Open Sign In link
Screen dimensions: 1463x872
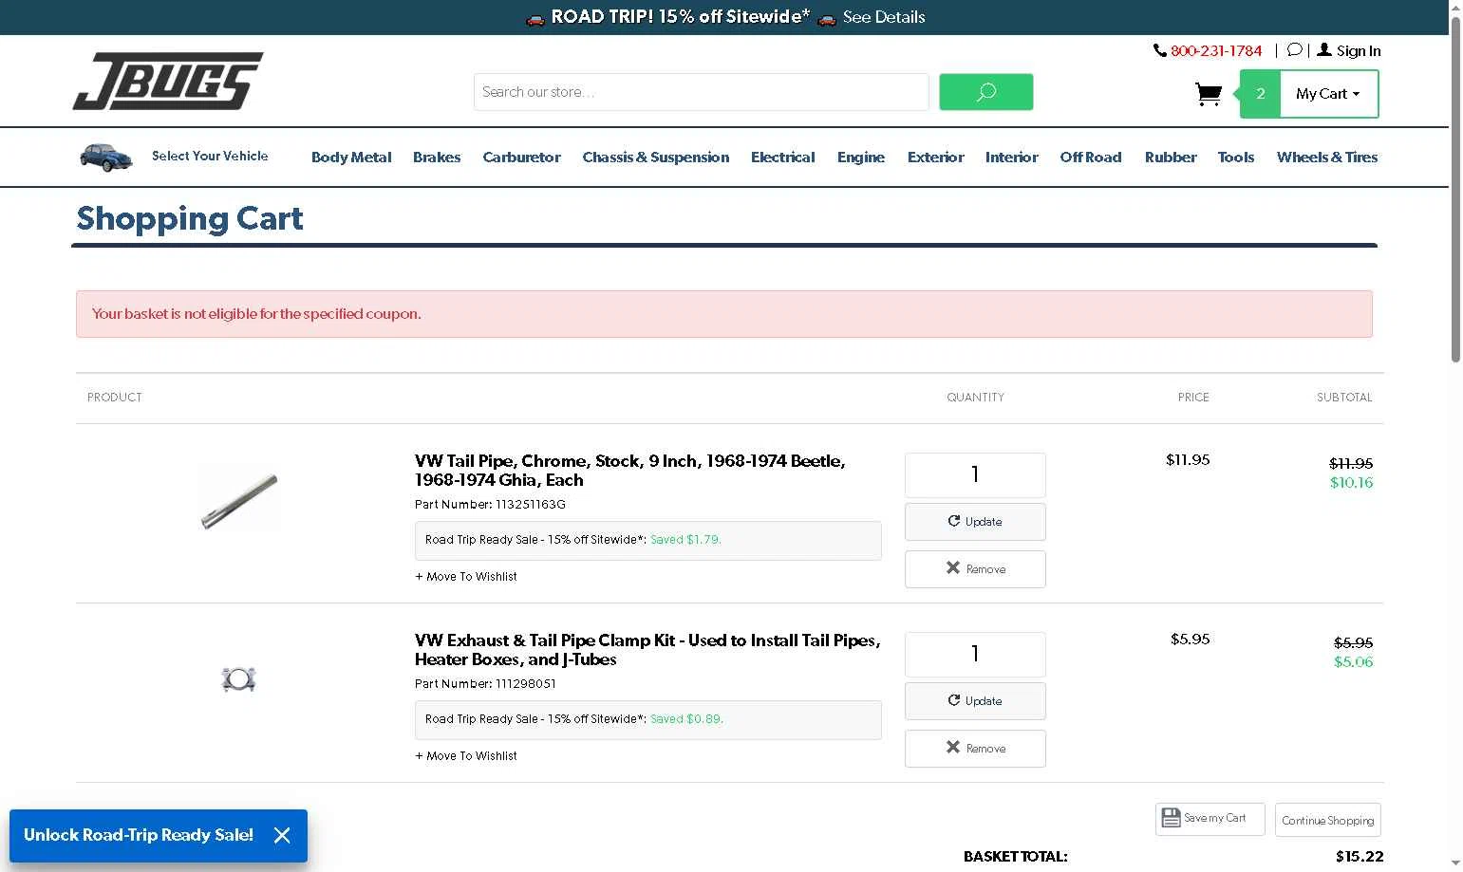1349,51
